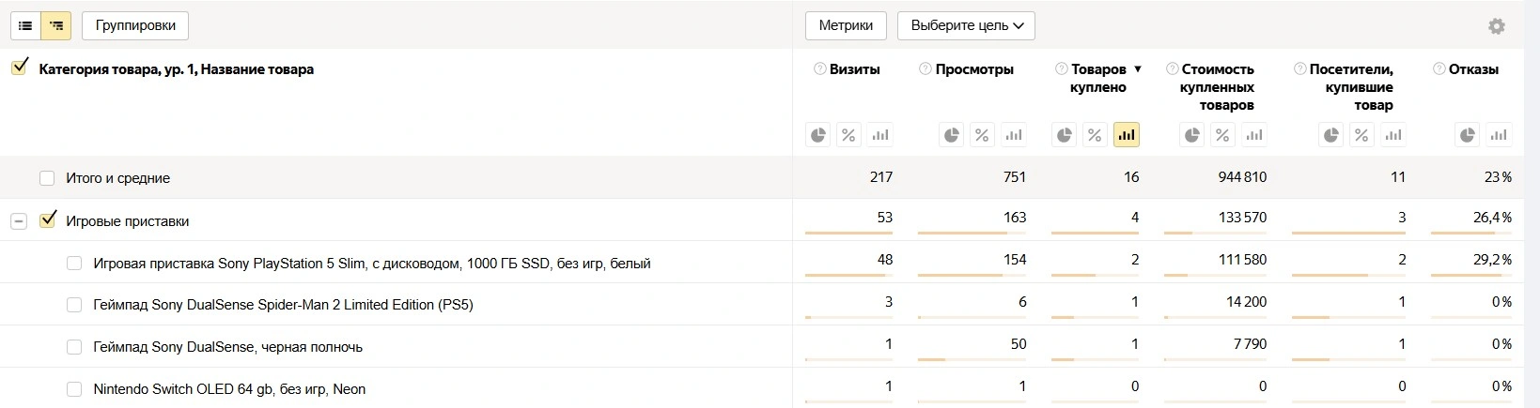Screen dimensions: 1540x408
Task: Show percent values for Просмотры column
Action: [x=982, y=135]
